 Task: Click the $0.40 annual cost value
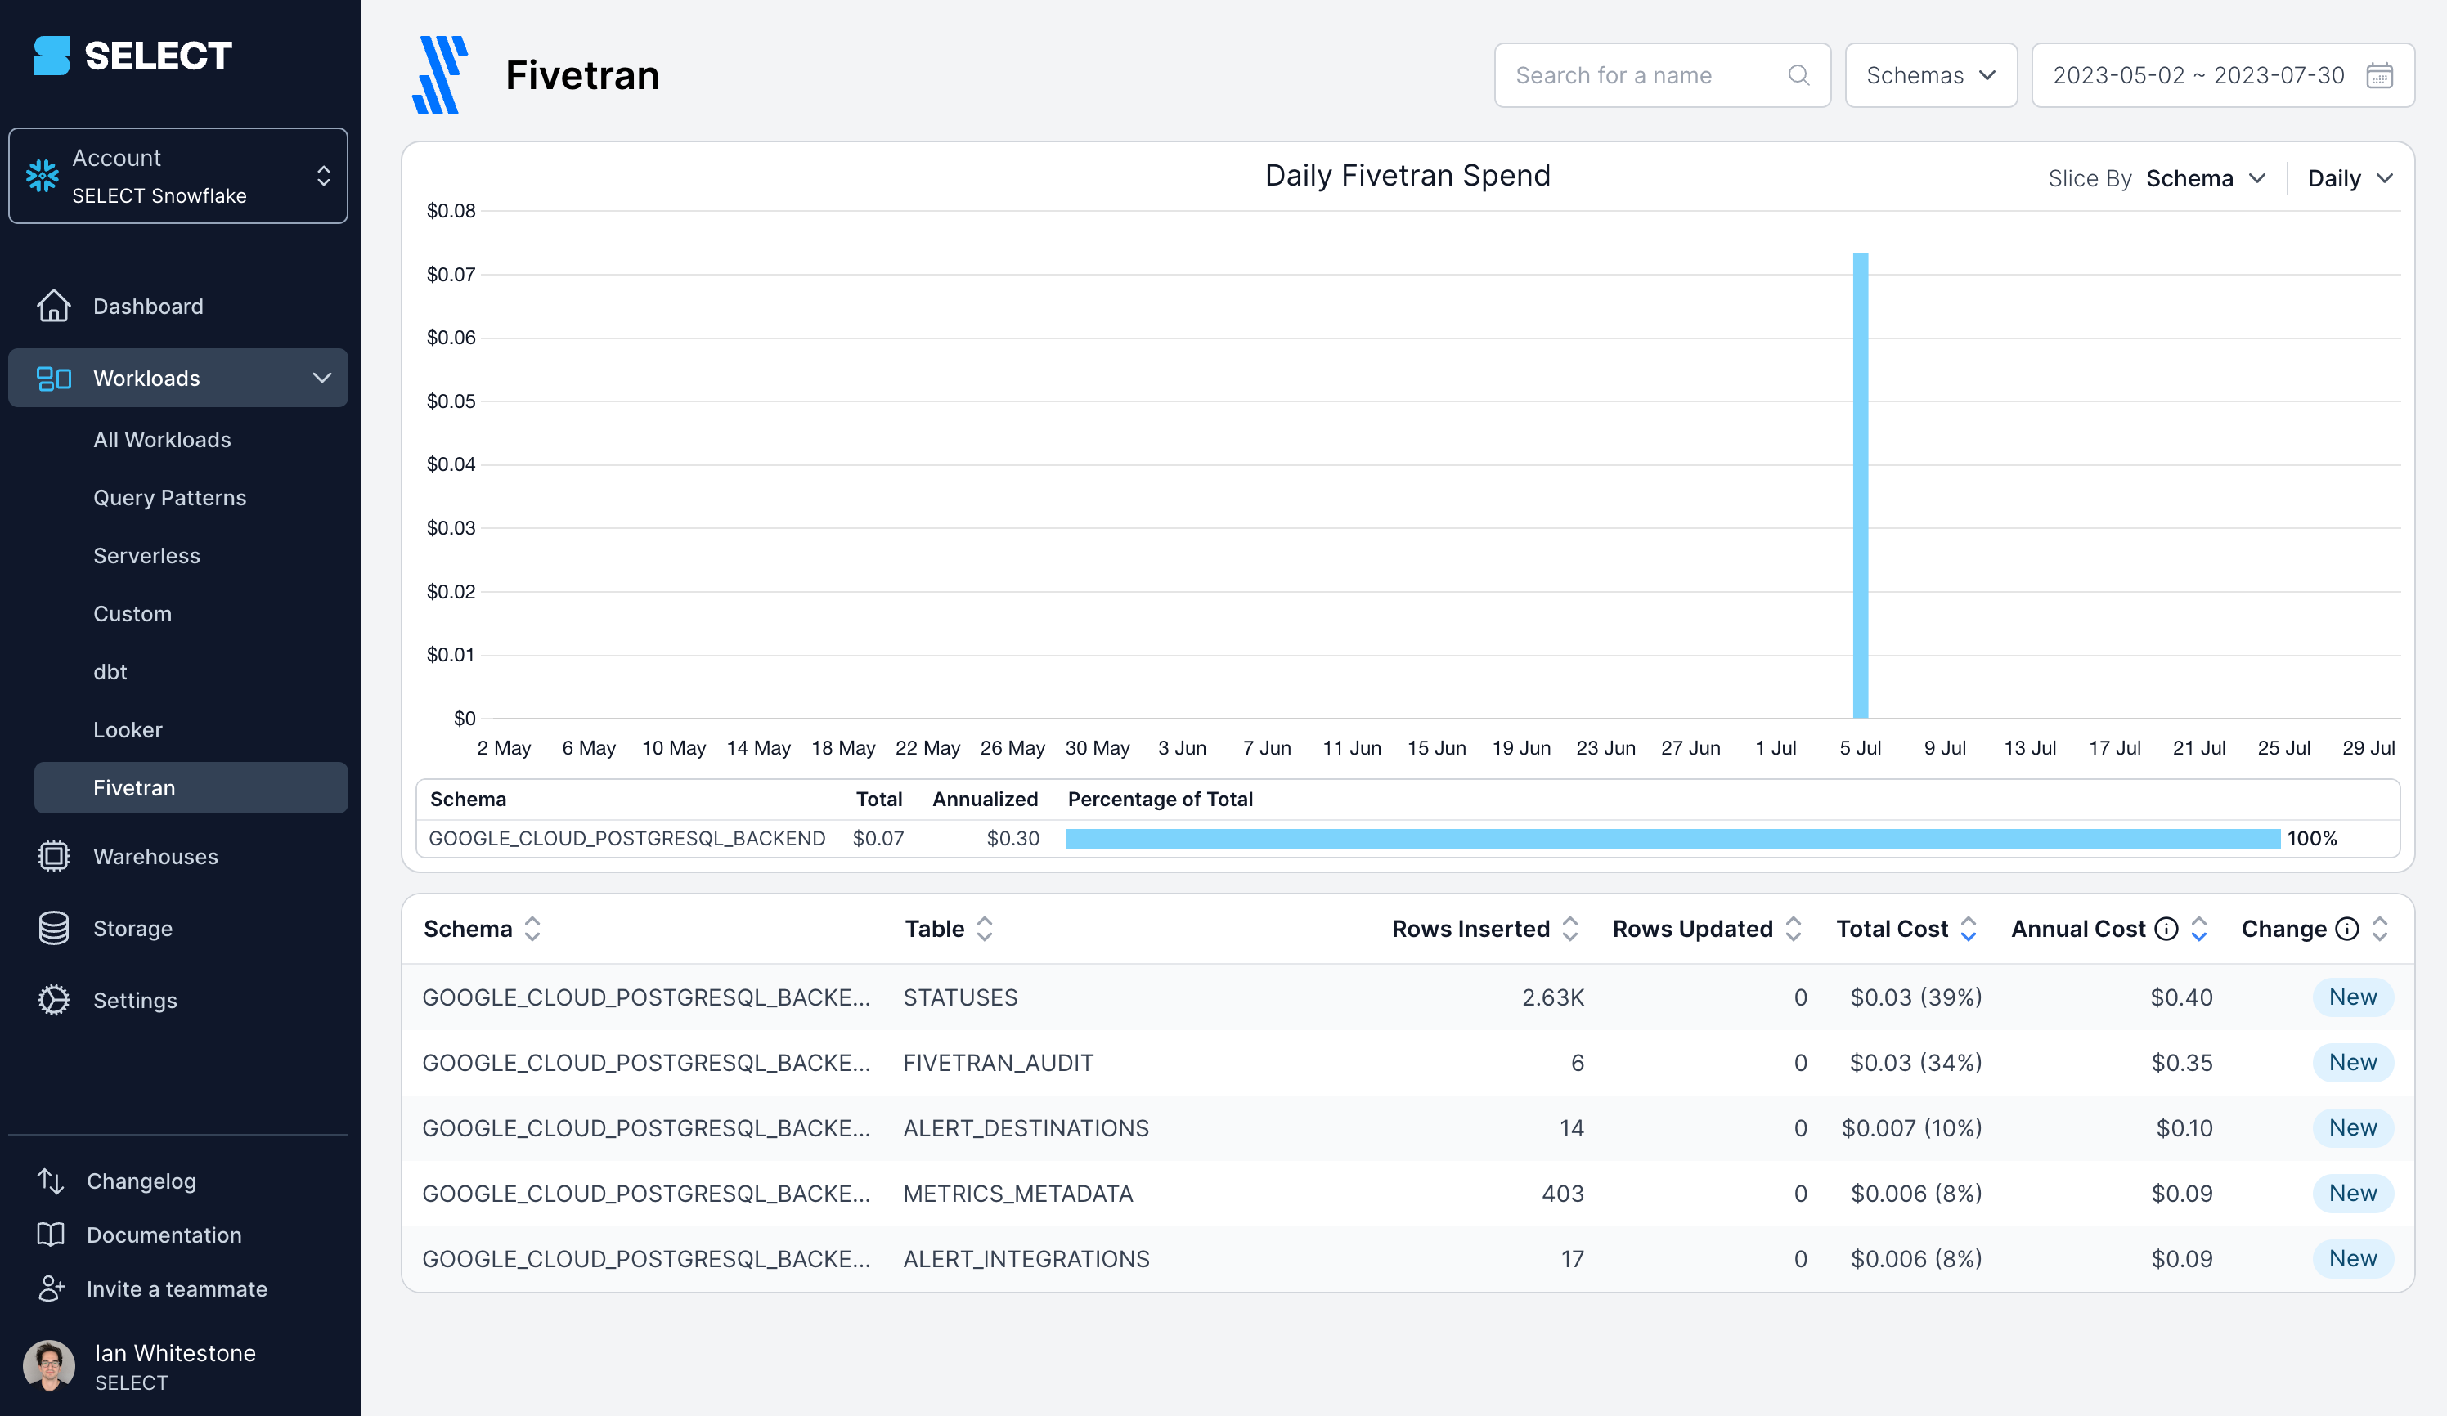click(2181, 997)
